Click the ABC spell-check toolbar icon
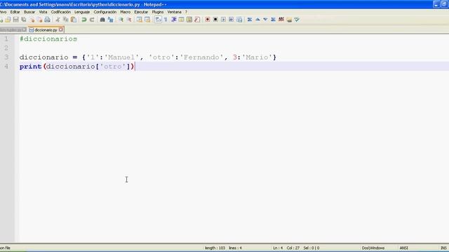The width and height of the screenshot is (449, 252). (x=281, y=20)
